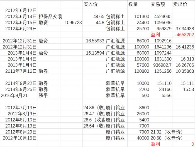This screenshot has width=195, height=147.
Task: Click the quantity cell 66000
Action: click(x=138, y=40)
